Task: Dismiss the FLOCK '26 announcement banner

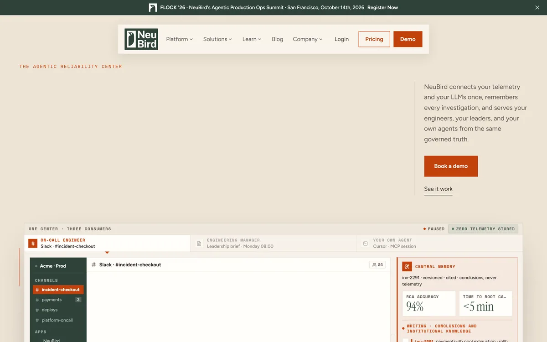Action: [537, 7]
